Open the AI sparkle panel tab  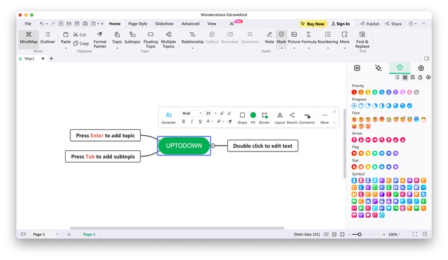[x=378, y=68]
